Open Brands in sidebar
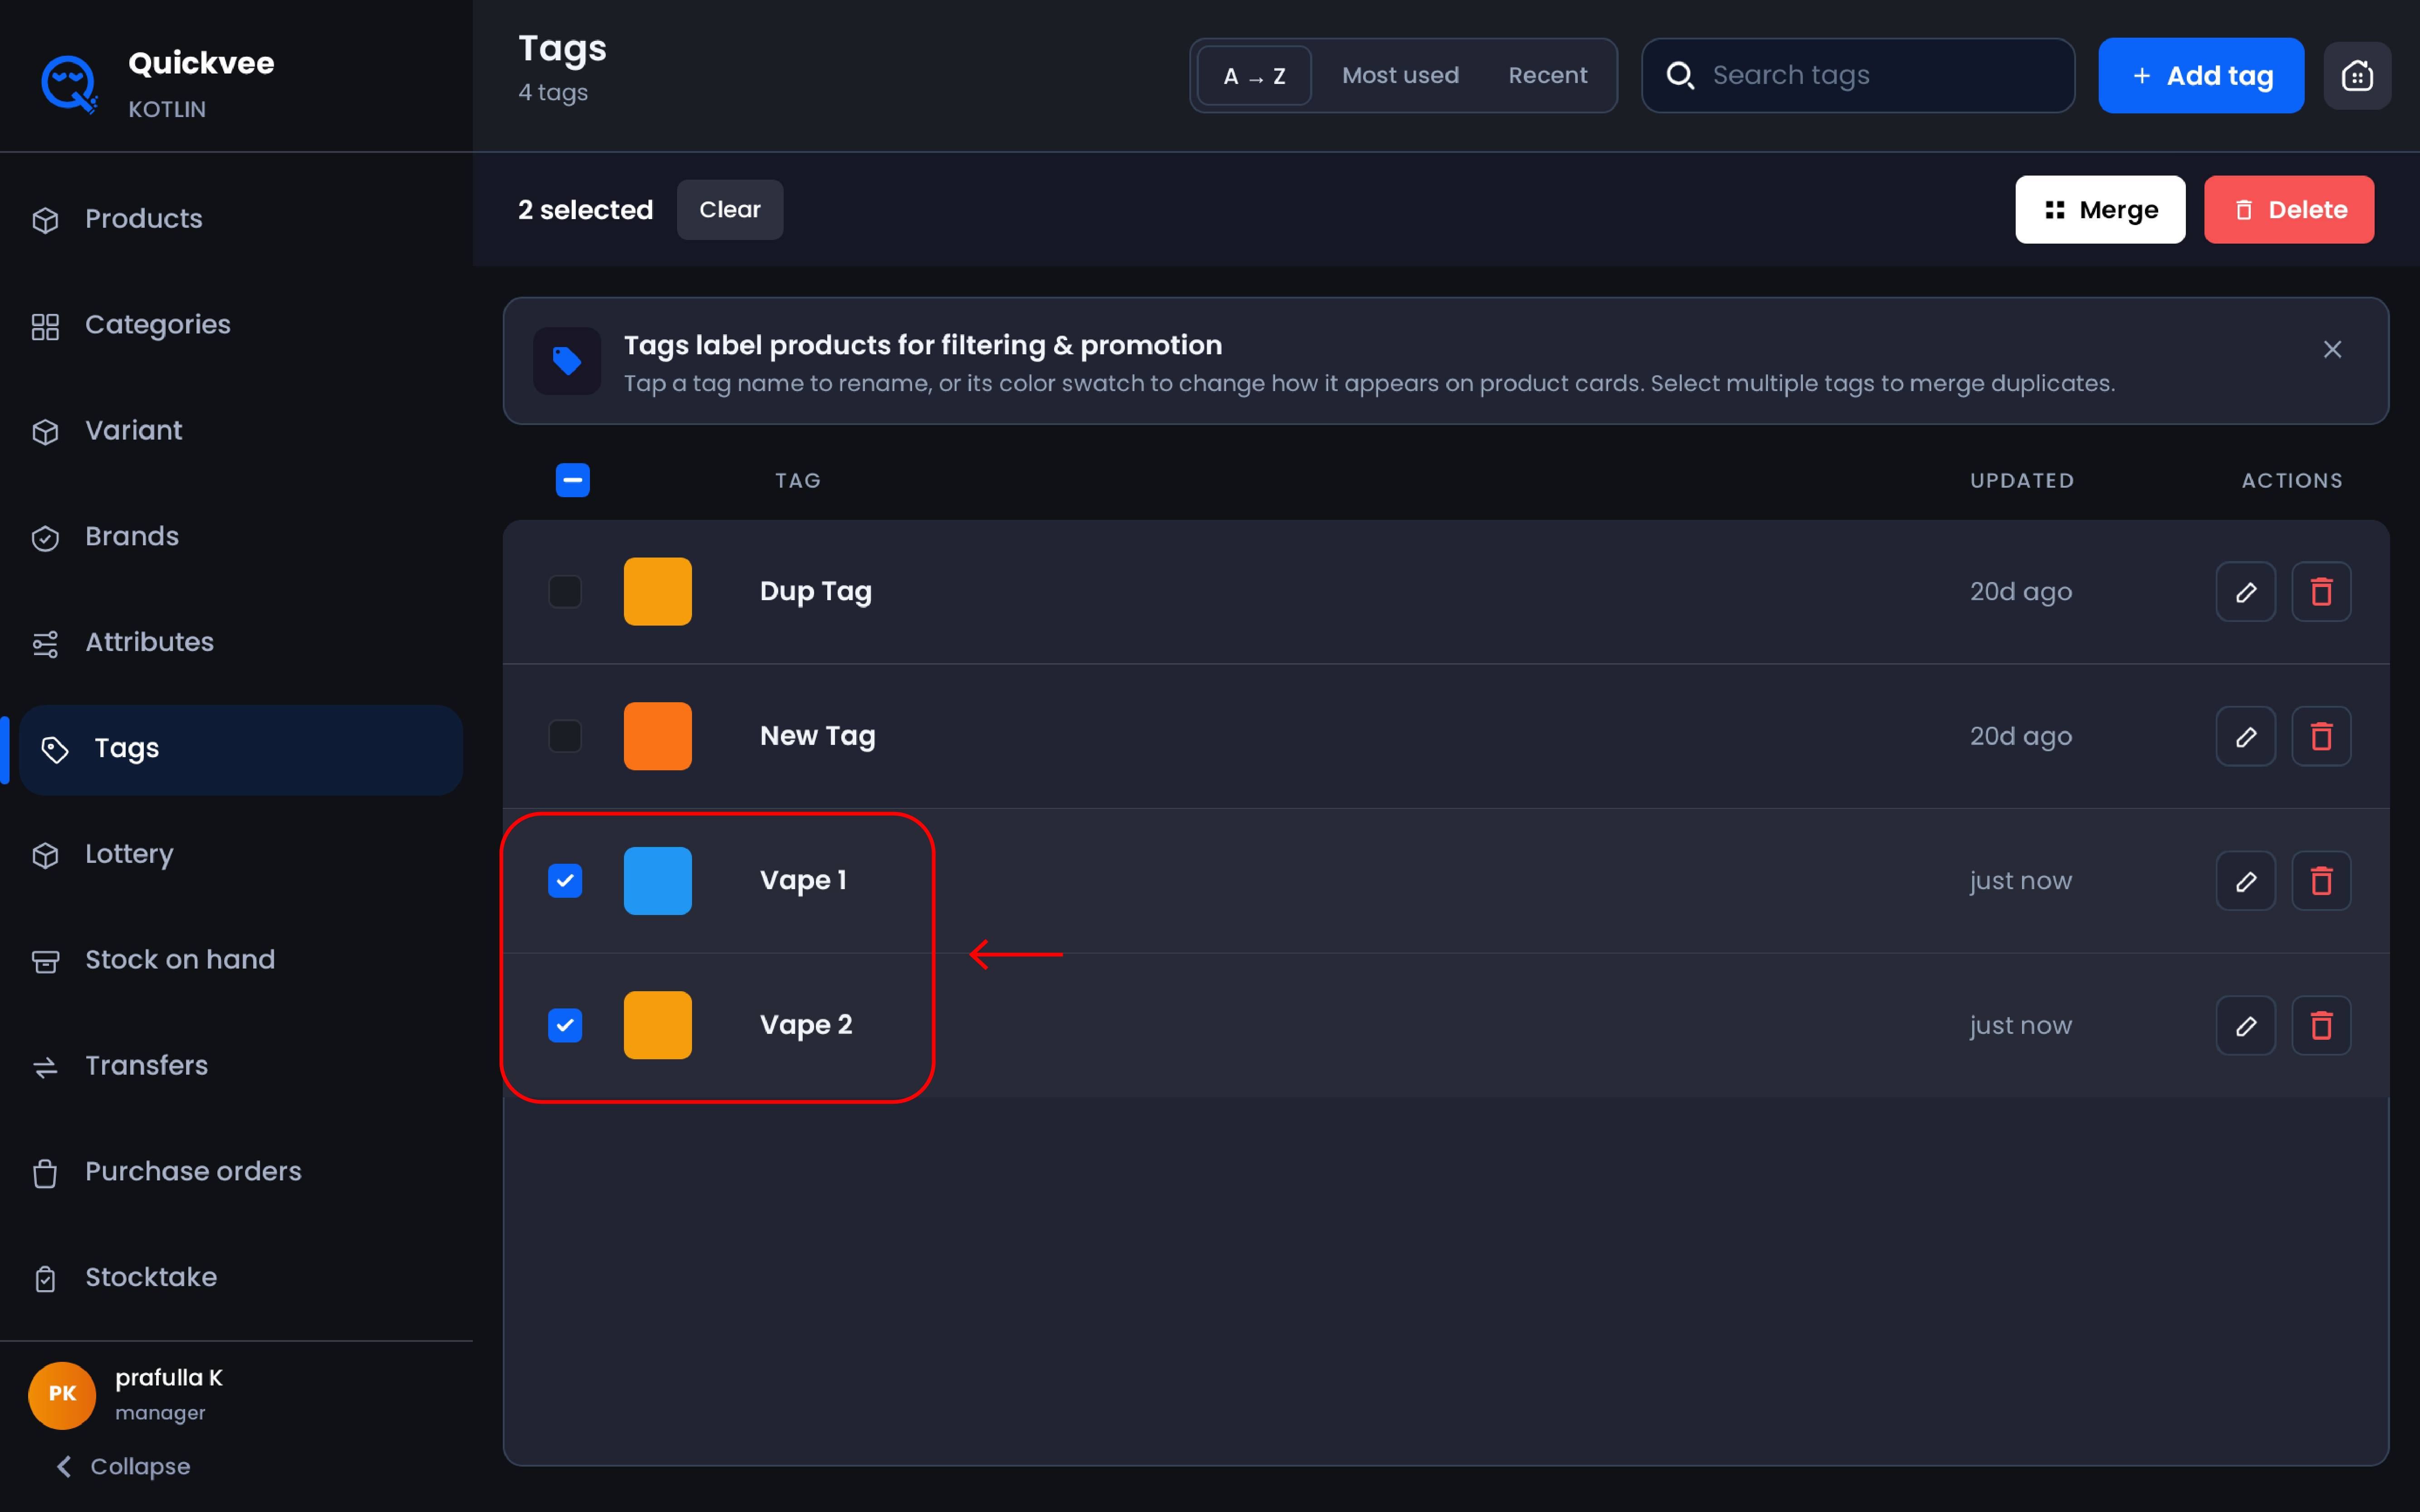 236,538
